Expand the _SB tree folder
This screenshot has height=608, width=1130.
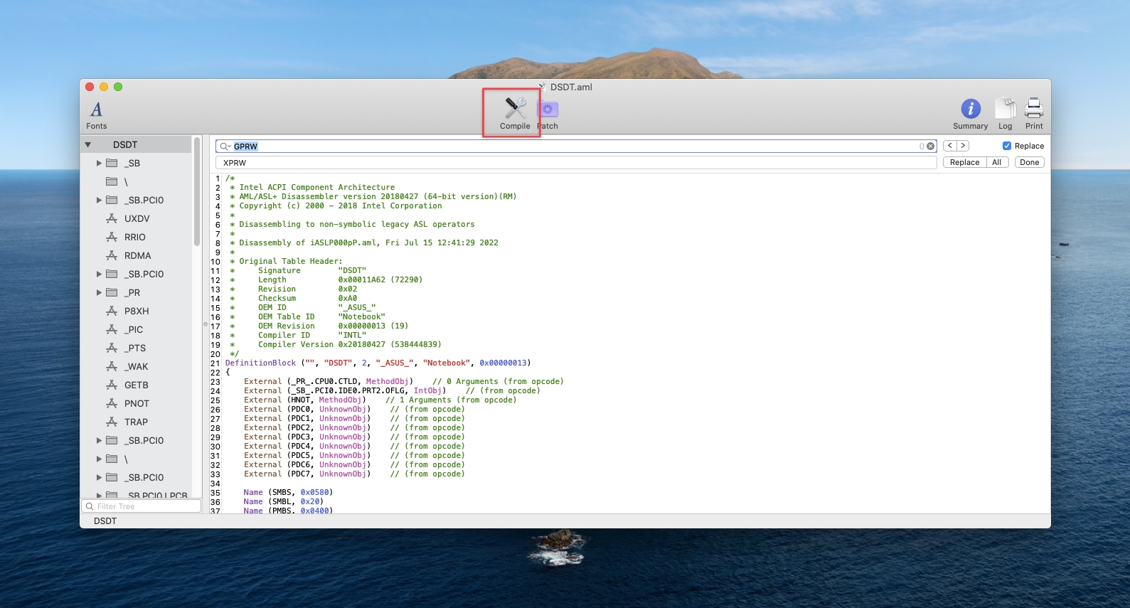click(x=100, y=164)
